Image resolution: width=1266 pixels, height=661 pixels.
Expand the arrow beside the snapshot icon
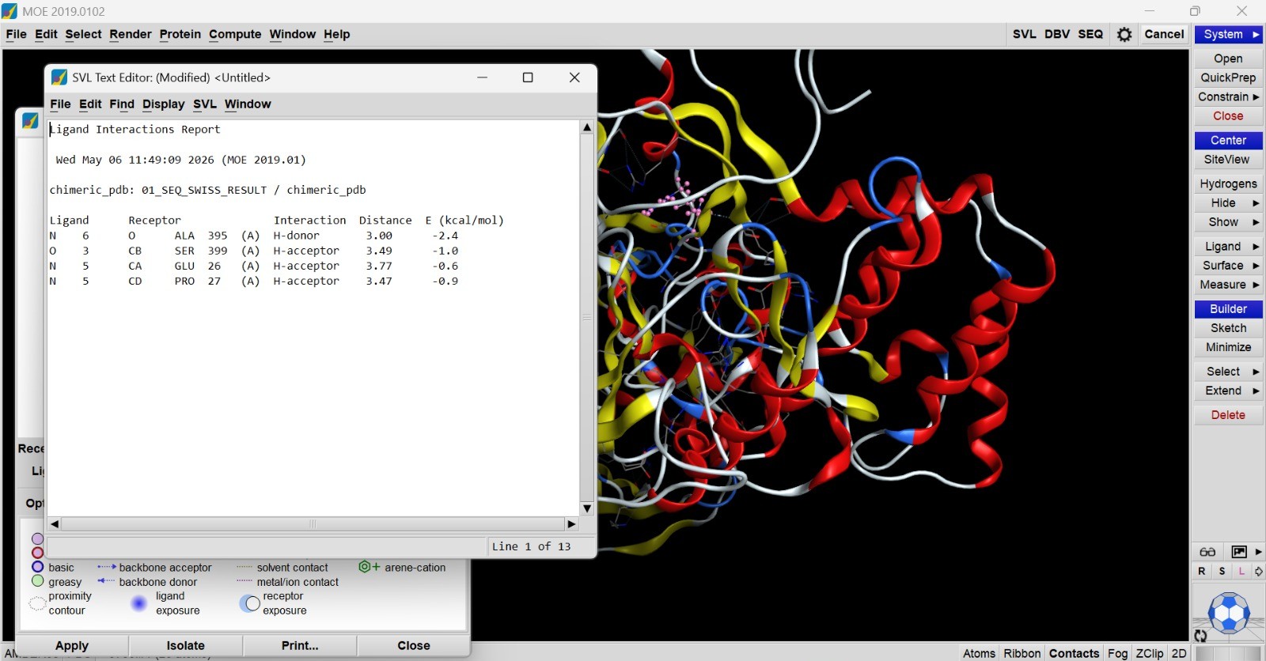(1258, 552)
